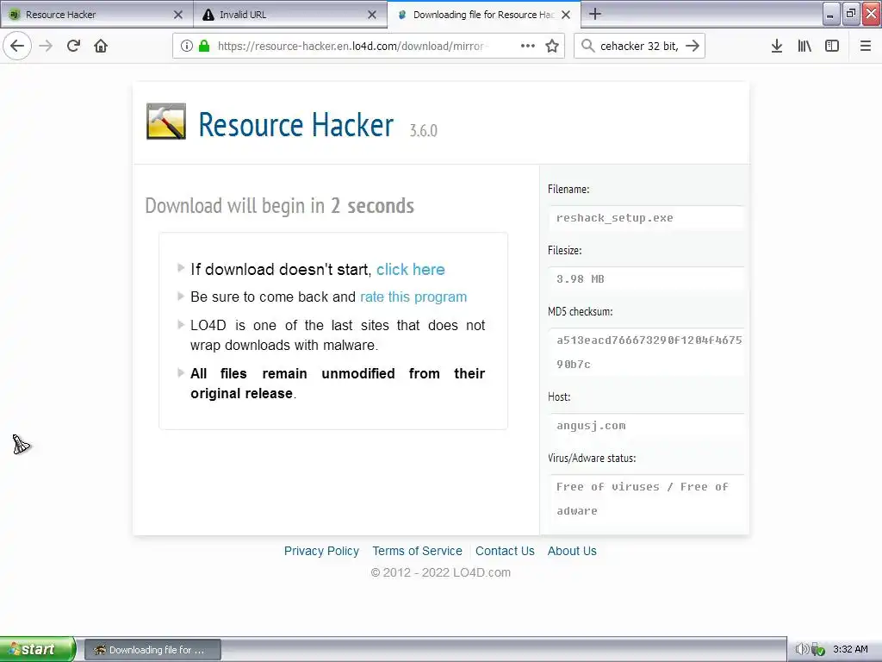This screenshot has height=662, width=882.
Task: Minimize the browser window
Action: [x=830, y=14]
